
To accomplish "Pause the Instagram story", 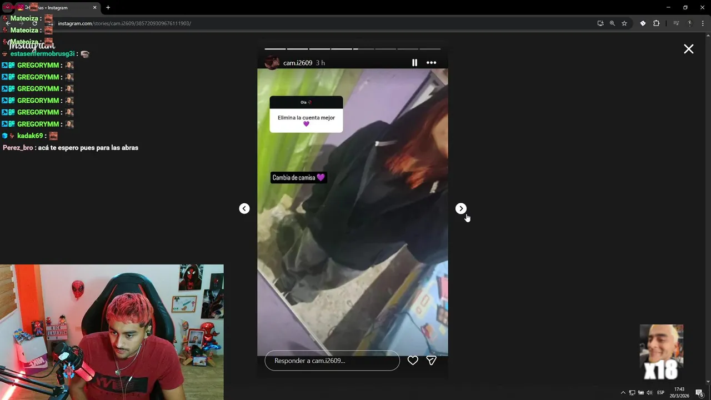I will click(x=414, y=63).
